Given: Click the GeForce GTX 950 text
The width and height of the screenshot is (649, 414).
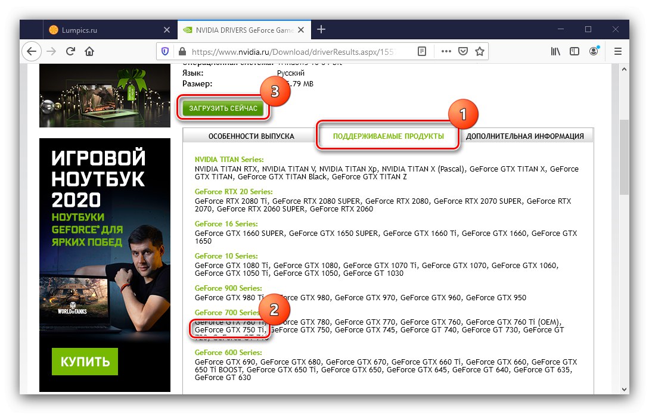Looking at the screenshot, I should click(x=496, y=298).
